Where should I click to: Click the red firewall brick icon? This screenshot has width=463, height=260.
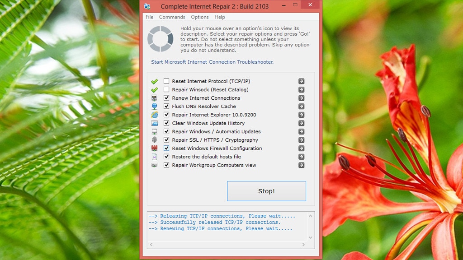[x=154, y=148]
